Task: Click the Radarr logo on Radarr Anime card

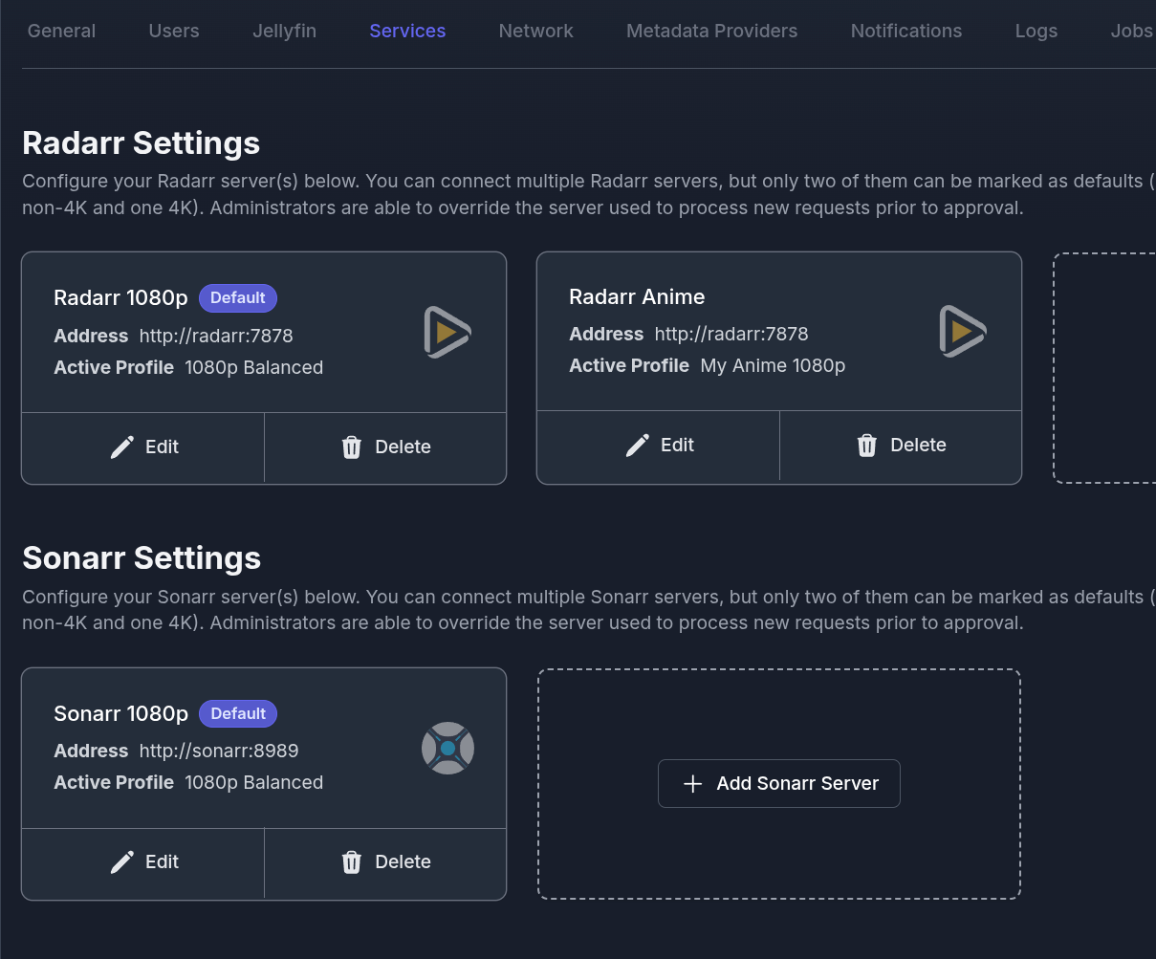Action: pos(962,331)
